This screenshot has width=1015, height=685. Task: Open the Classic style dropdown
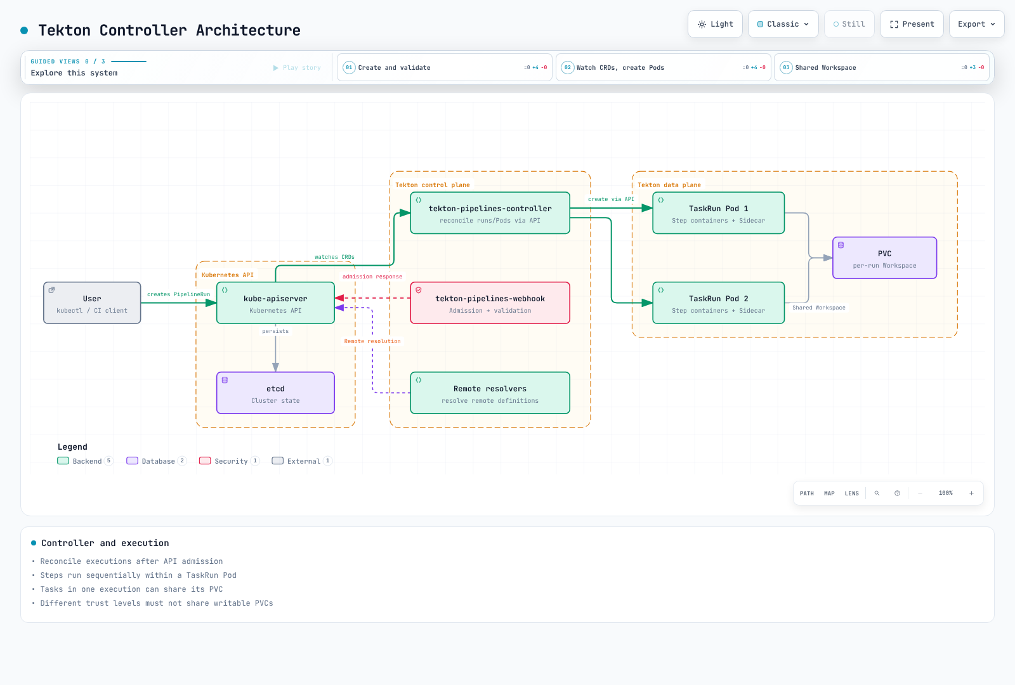coord(783,24)
